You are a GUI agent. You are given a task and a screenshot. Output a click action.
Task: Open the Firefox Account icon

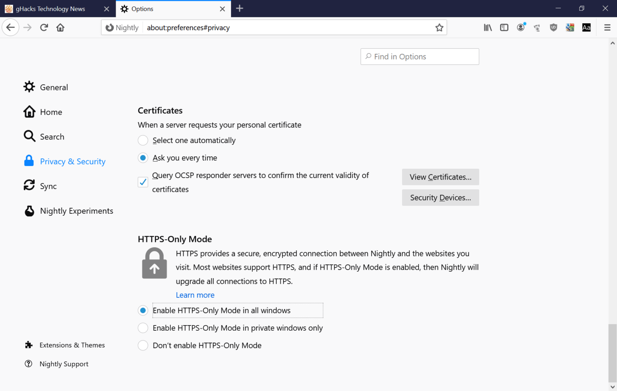[521, 27]
